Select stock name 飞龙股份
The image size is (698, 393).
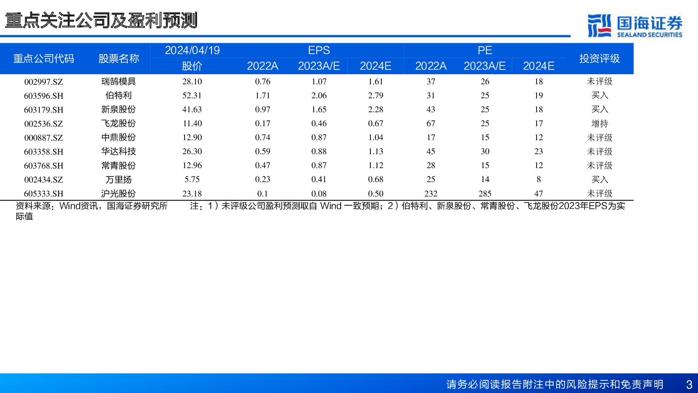[x=119, y=124]
